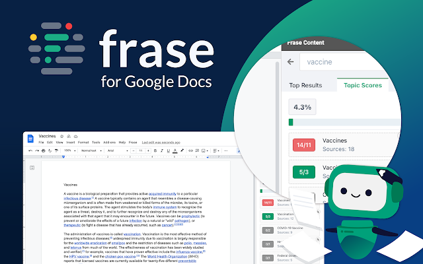The image size is (423, 264).
Task: Decrease the font size
Action: [x=134, y=150]
